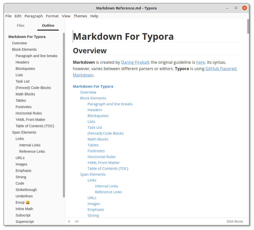This screenshot has width=254, height=230.
Task: Select Images in the outline sidebar
Action: click(x=21, y=164)
